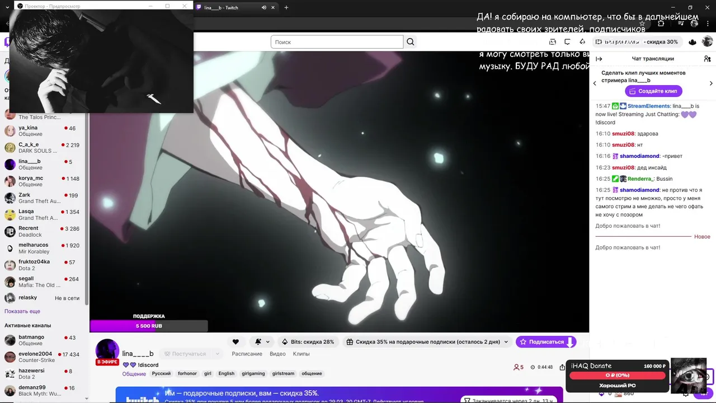The image size is (716, 403).
Task: Click the share icon beside stream uptime
Action: 562,367
